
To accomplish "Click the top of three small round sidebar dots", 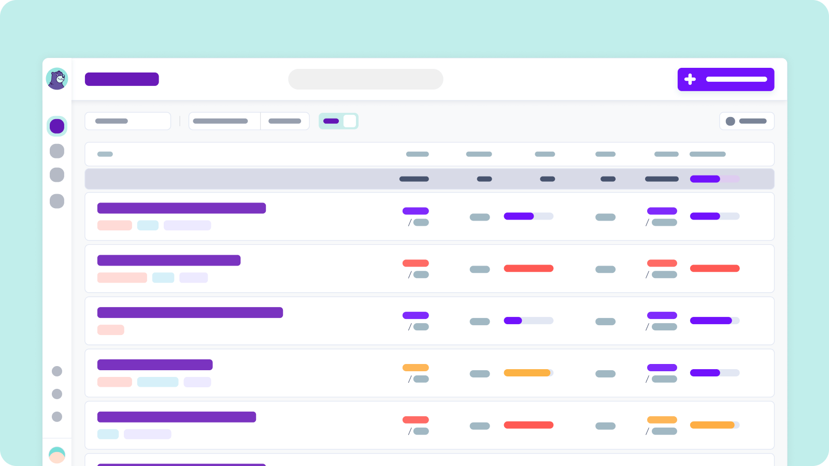I will (x=57, y=371).
